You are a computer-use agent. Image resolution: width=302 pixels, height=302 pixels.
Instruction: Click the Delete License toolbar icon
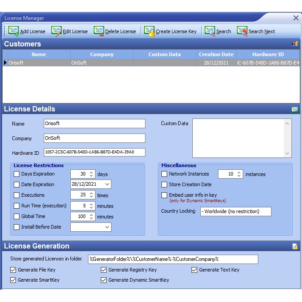click(x=99, y=31)
